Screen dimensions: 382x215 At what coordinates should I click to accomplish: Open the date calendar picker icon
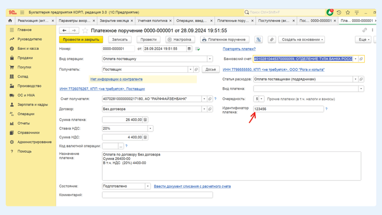click(189, 49)
